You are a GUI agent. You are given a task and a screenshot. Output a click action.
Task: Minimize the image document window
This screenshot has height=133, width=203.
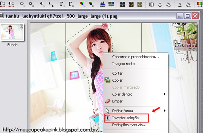(180, 16)
